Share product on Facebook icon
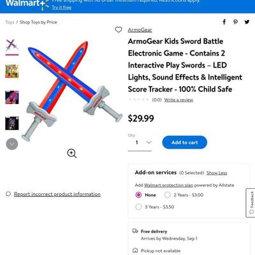255x255 pixels. (224, 22)
